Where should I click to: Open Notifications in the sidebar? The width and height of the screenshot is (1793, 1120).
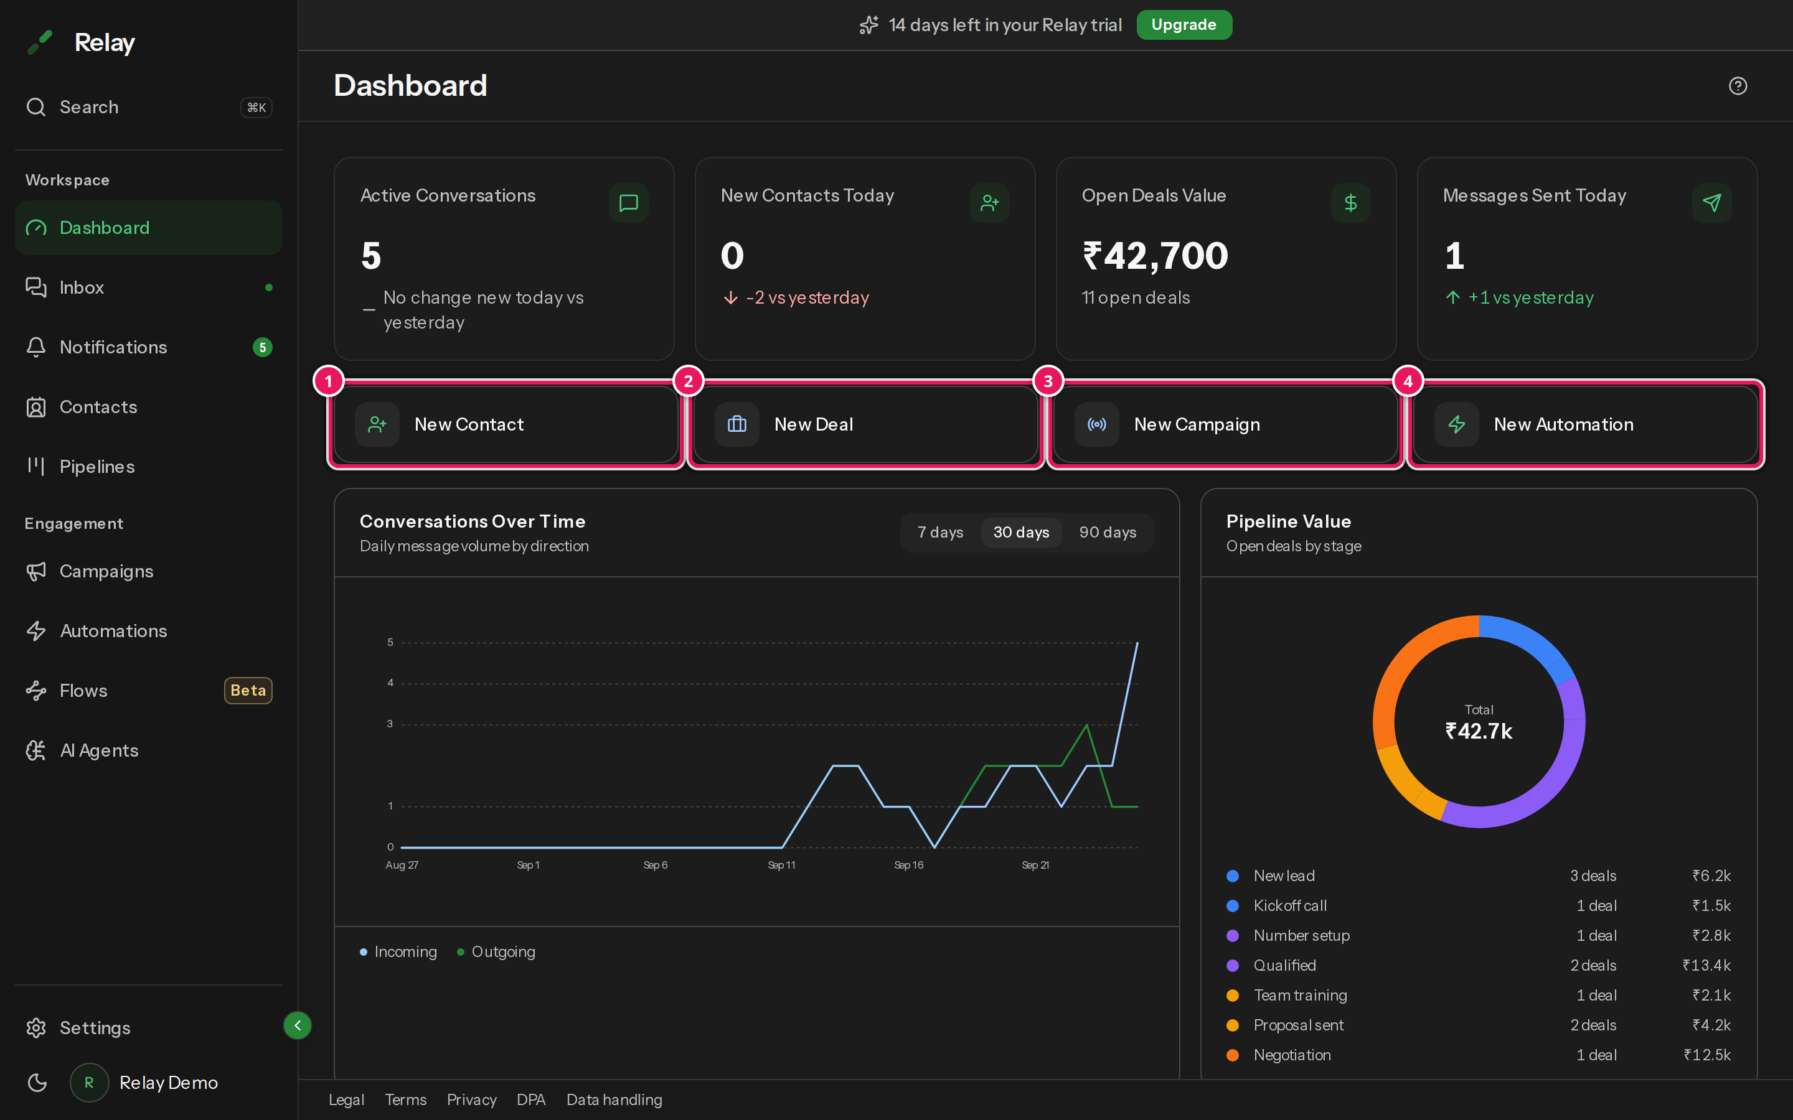148,347
